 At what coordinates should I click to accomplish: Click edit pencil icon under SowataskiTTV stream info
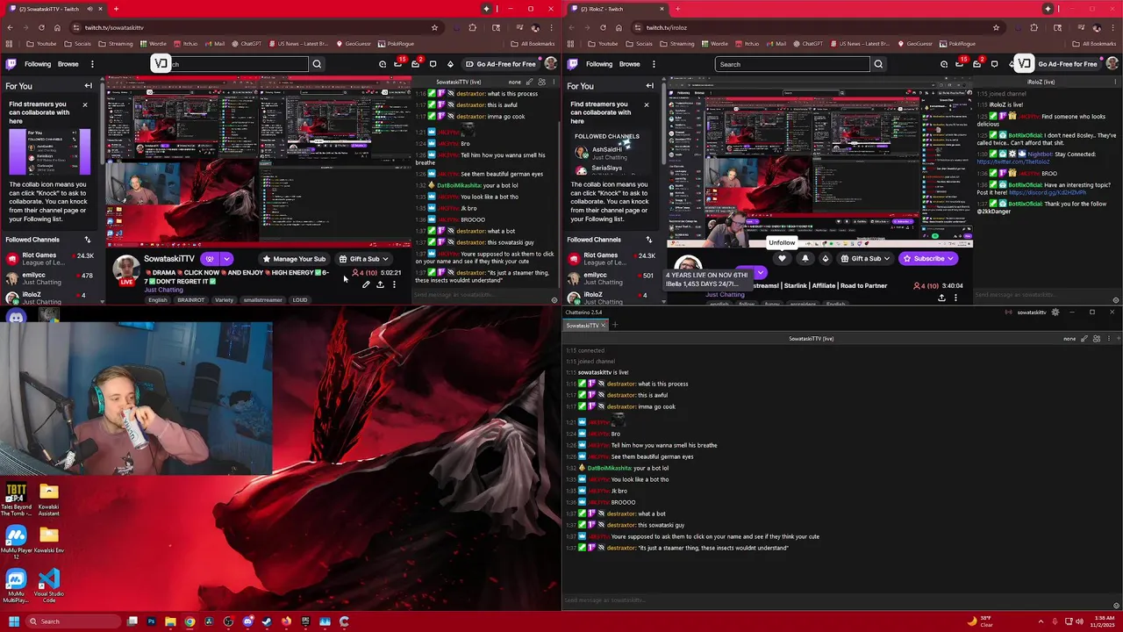366,284
